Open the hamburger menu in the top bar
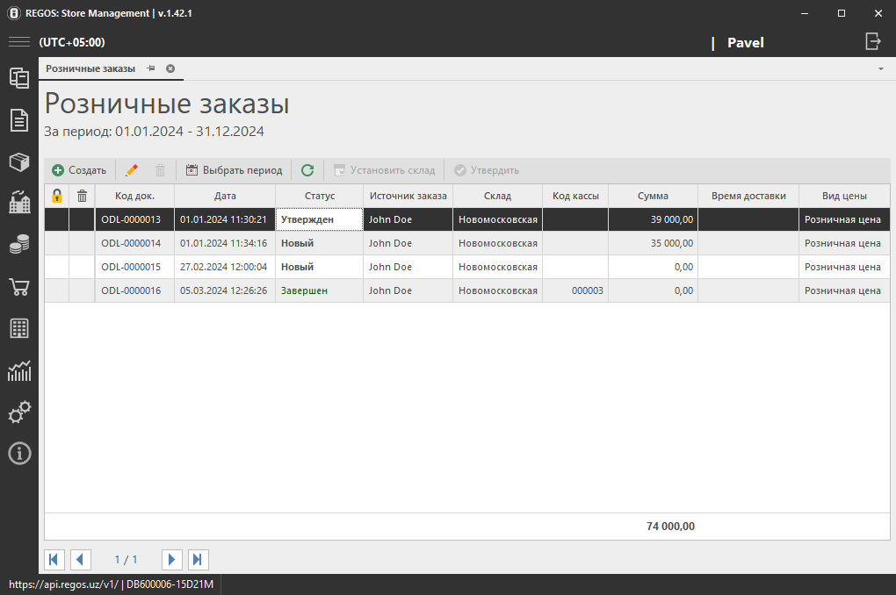 (19, 42)
